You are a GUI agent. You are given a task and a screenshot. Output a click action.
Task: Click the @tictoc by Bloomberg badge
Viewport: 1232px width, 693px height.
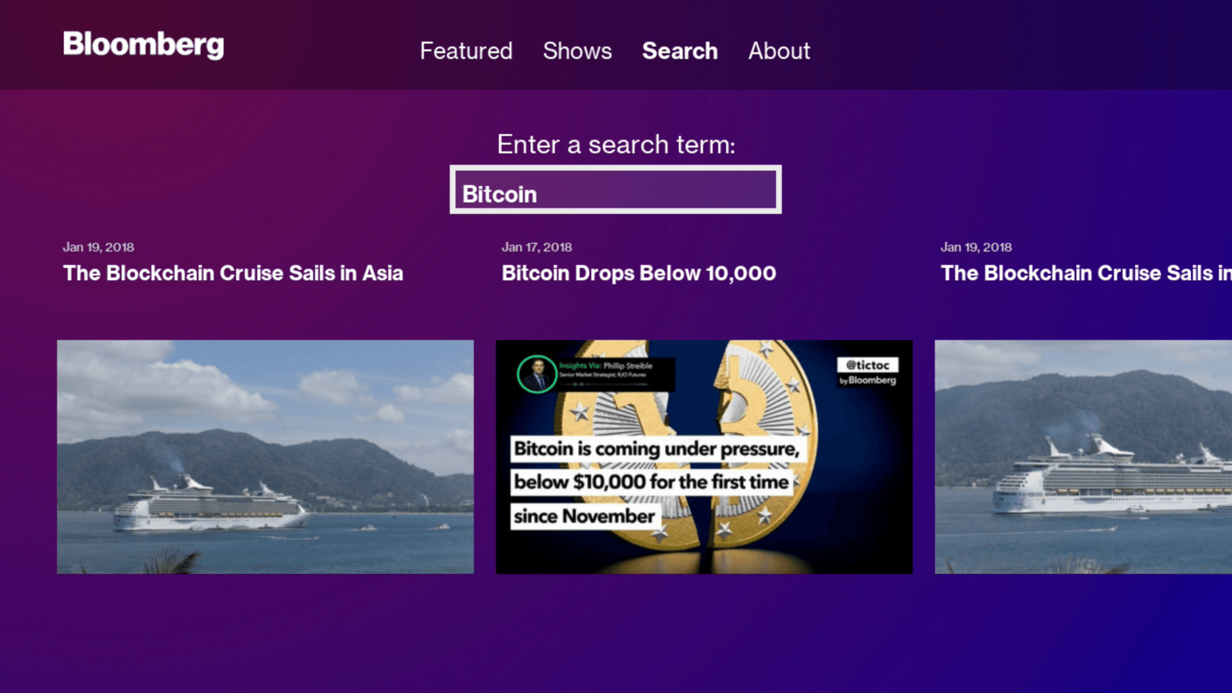[869, 371]
